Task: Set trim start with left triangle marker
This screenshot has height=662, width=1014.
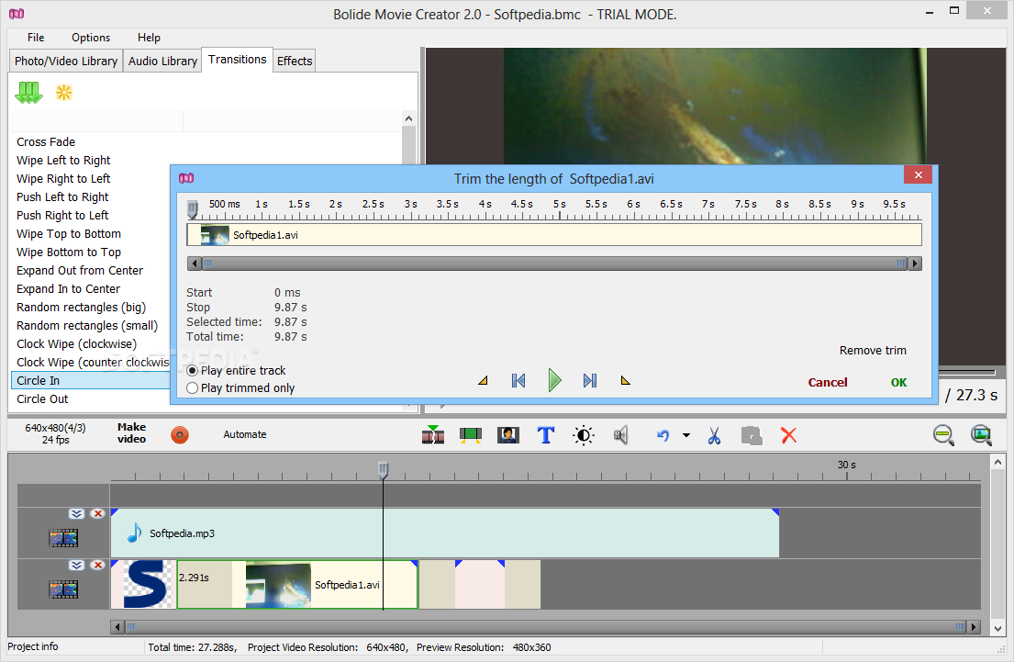Action: [483, 380]
